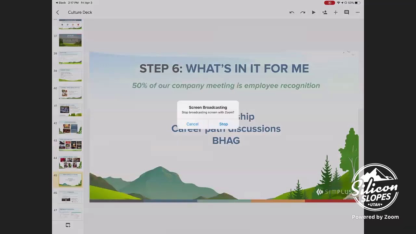Stop broadcasting screen with Zoom
The height and width of the screenshot is (234, 416).
(224, 124)
